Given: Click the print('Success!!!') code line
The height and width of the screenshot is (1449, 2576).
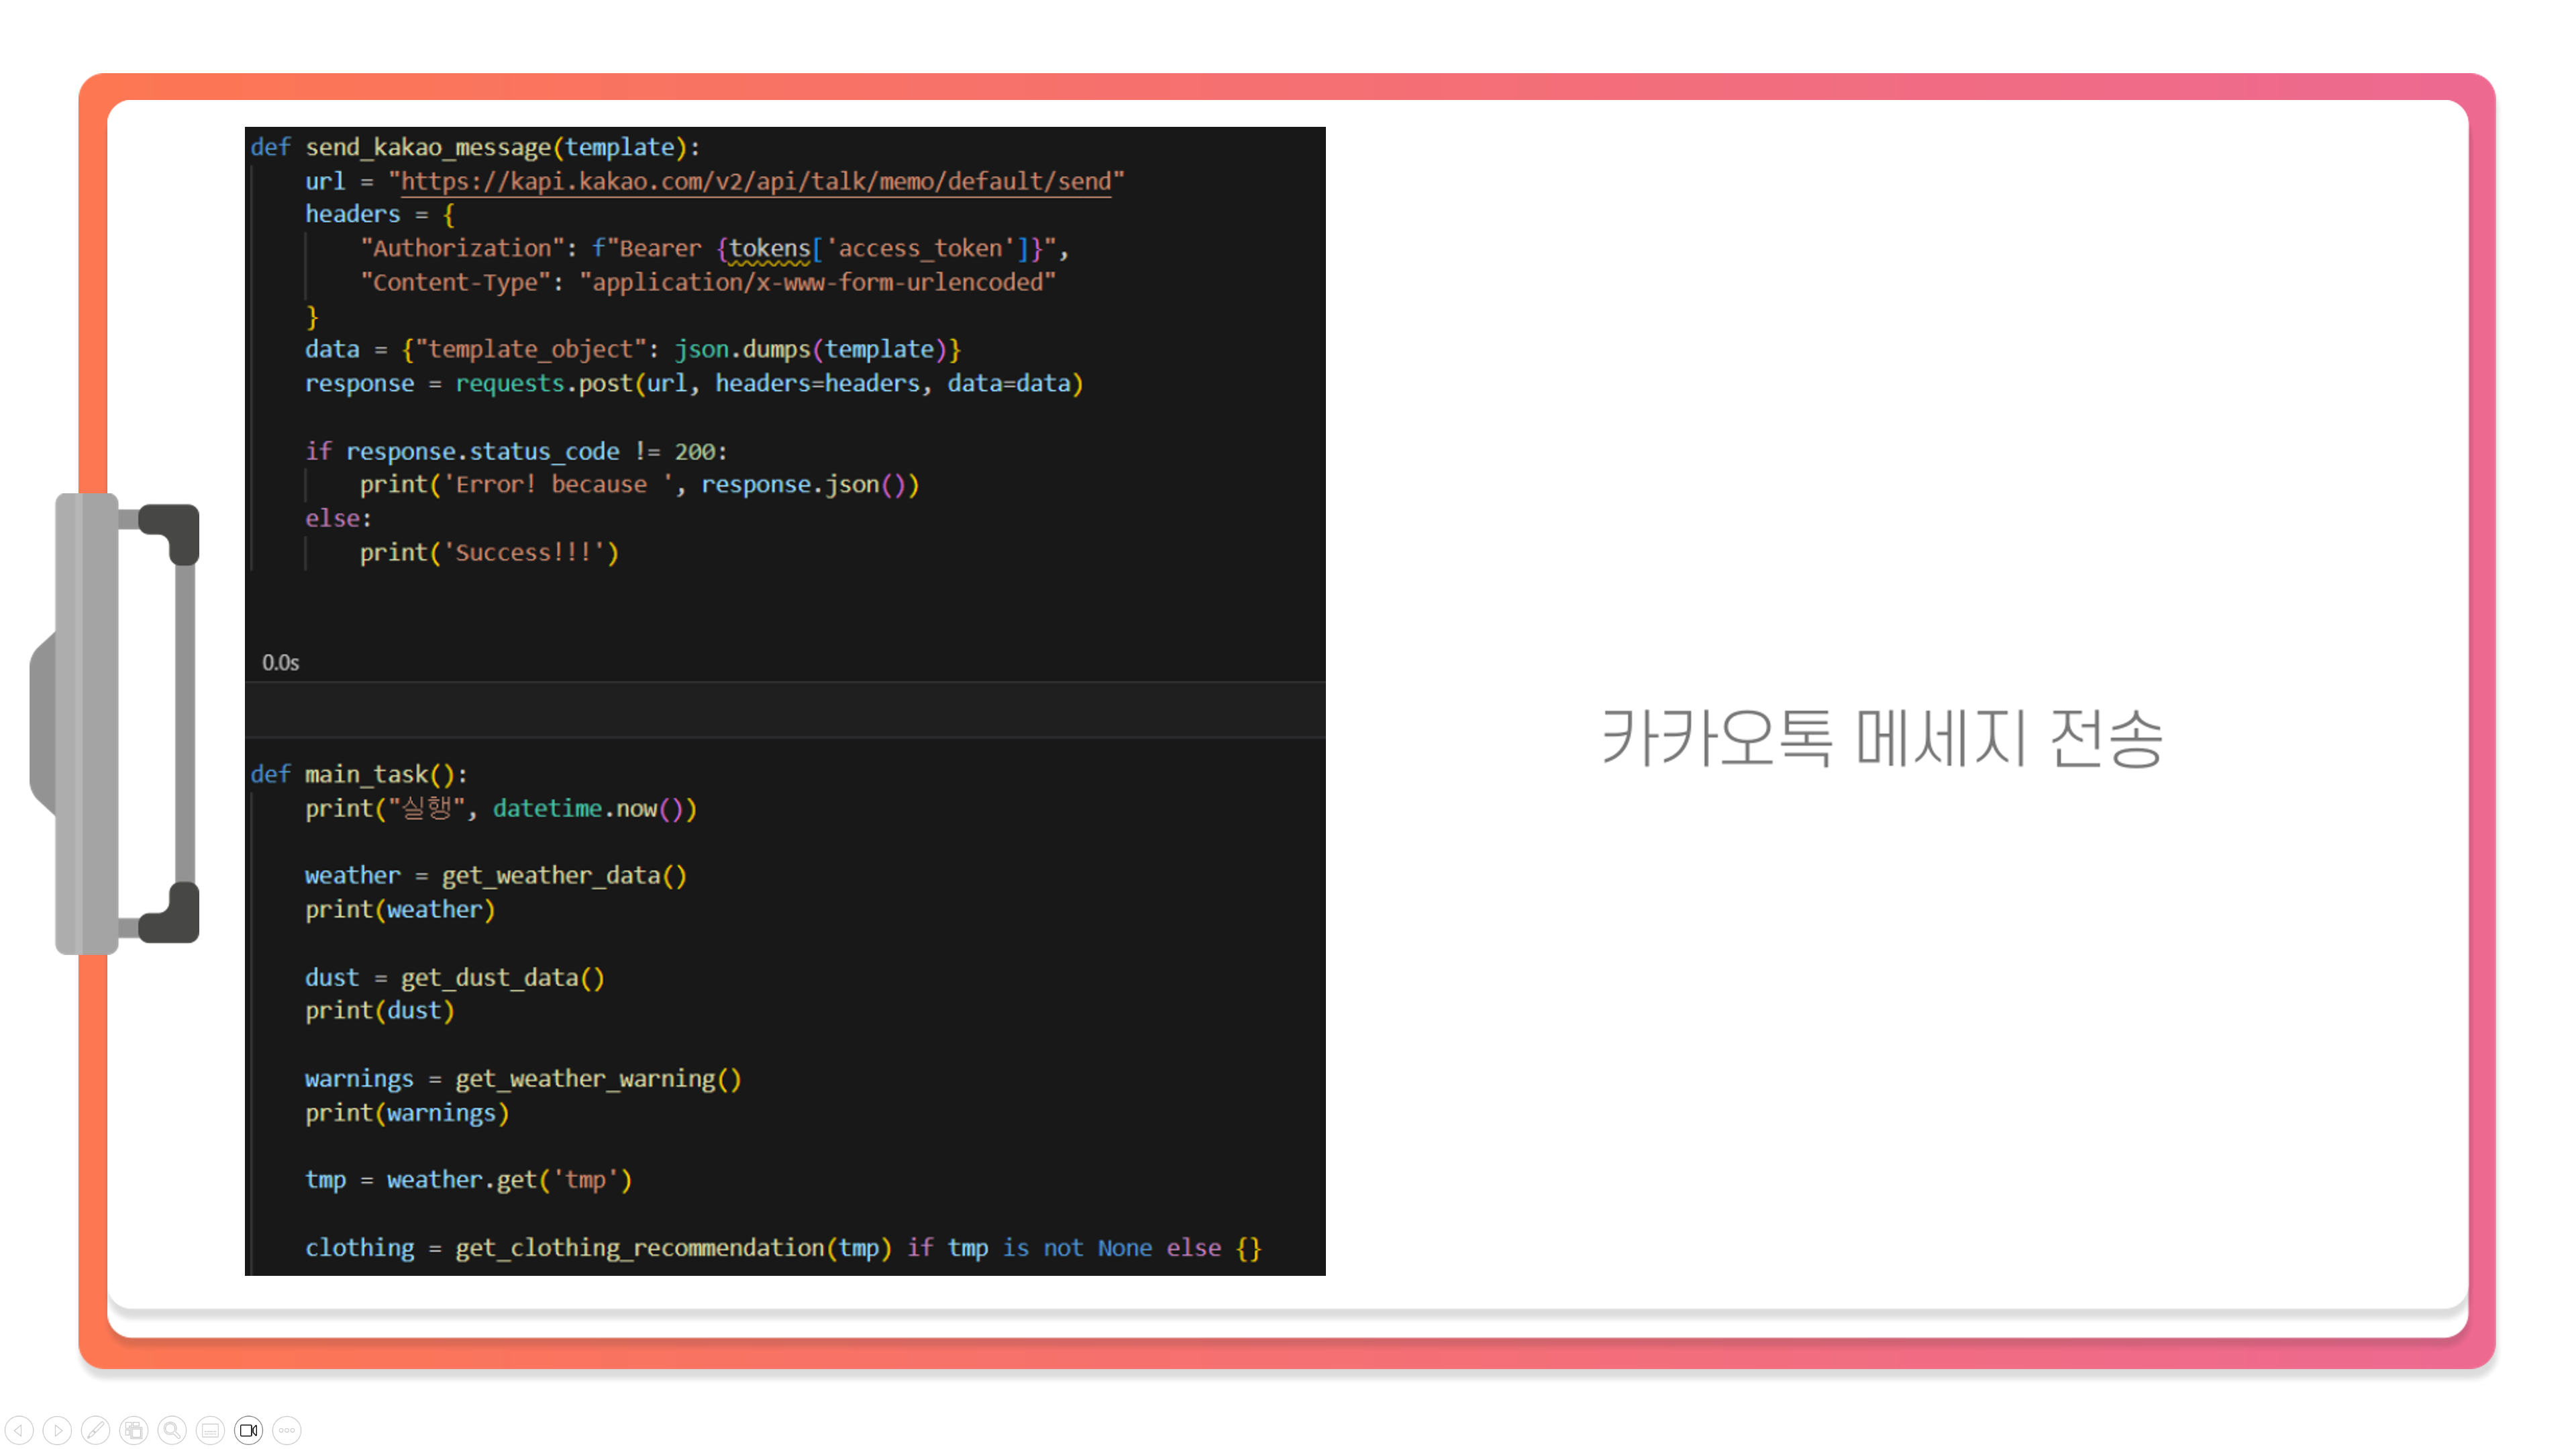Looking at the screenshot, I should (x=489, y=552).
